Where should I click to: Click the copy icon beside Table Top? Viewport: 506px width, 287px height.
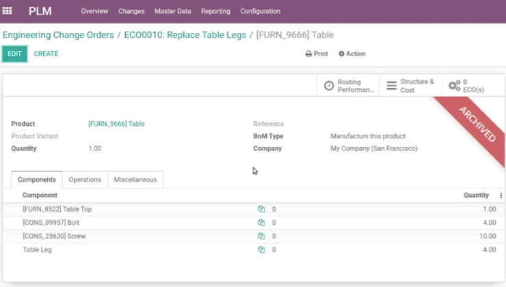[261, 209]
